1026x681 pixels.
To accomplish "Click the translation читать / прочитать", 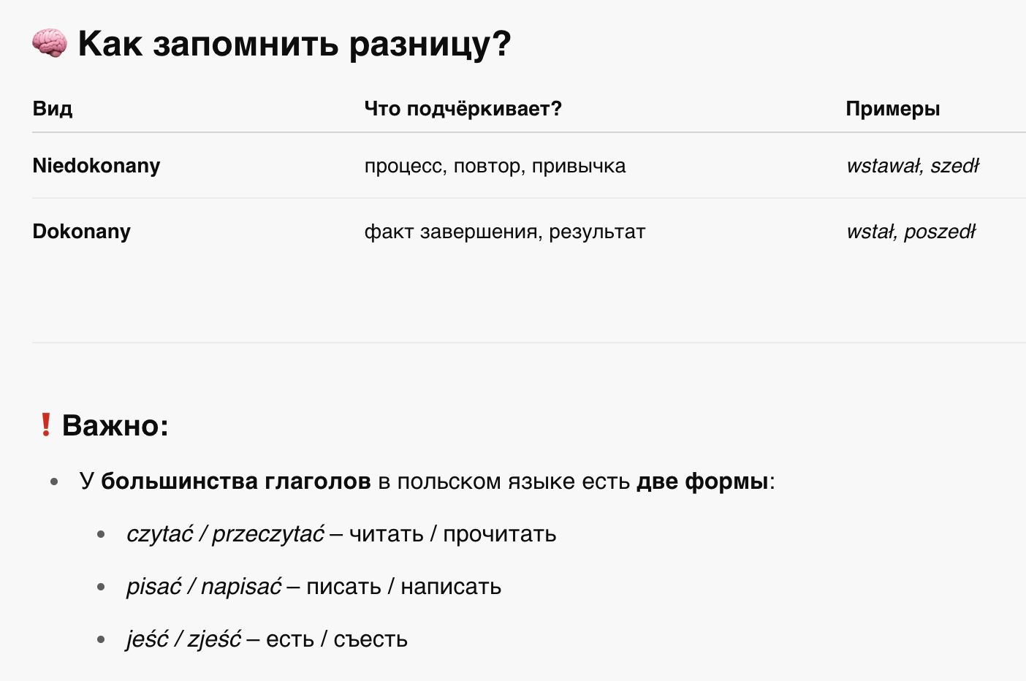I will (x=453, y=534).
